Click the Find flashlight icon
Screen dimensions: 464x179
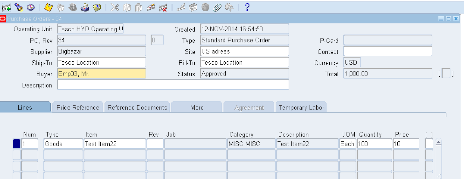[19, 8]
